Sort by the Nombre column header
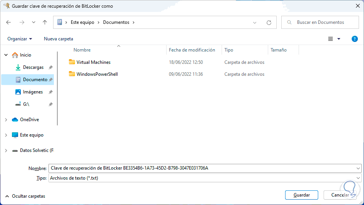Screen dimensions: 364x205 coord(82,50)
